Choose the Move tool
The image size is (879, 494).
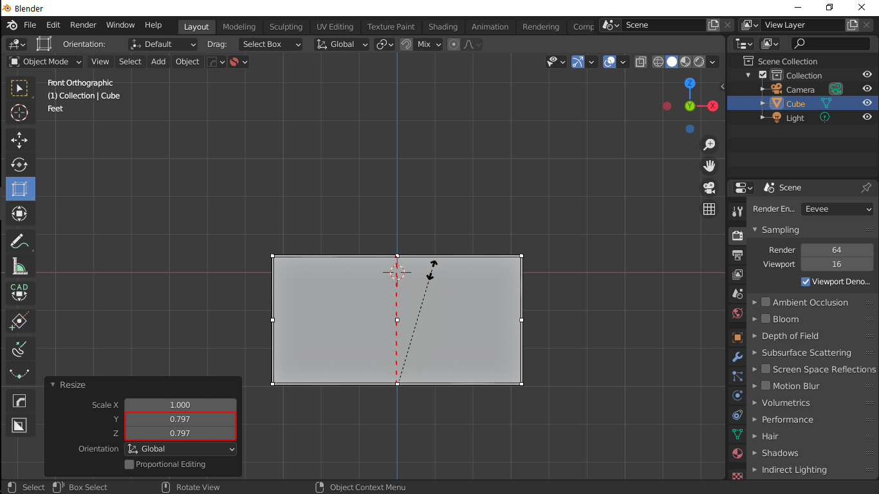19,140
